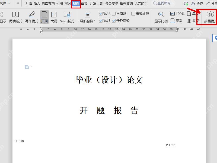Open the Developer Tools (开发工具) tab
Viewport: 217px width, 163px height.
tap(96, 3)
